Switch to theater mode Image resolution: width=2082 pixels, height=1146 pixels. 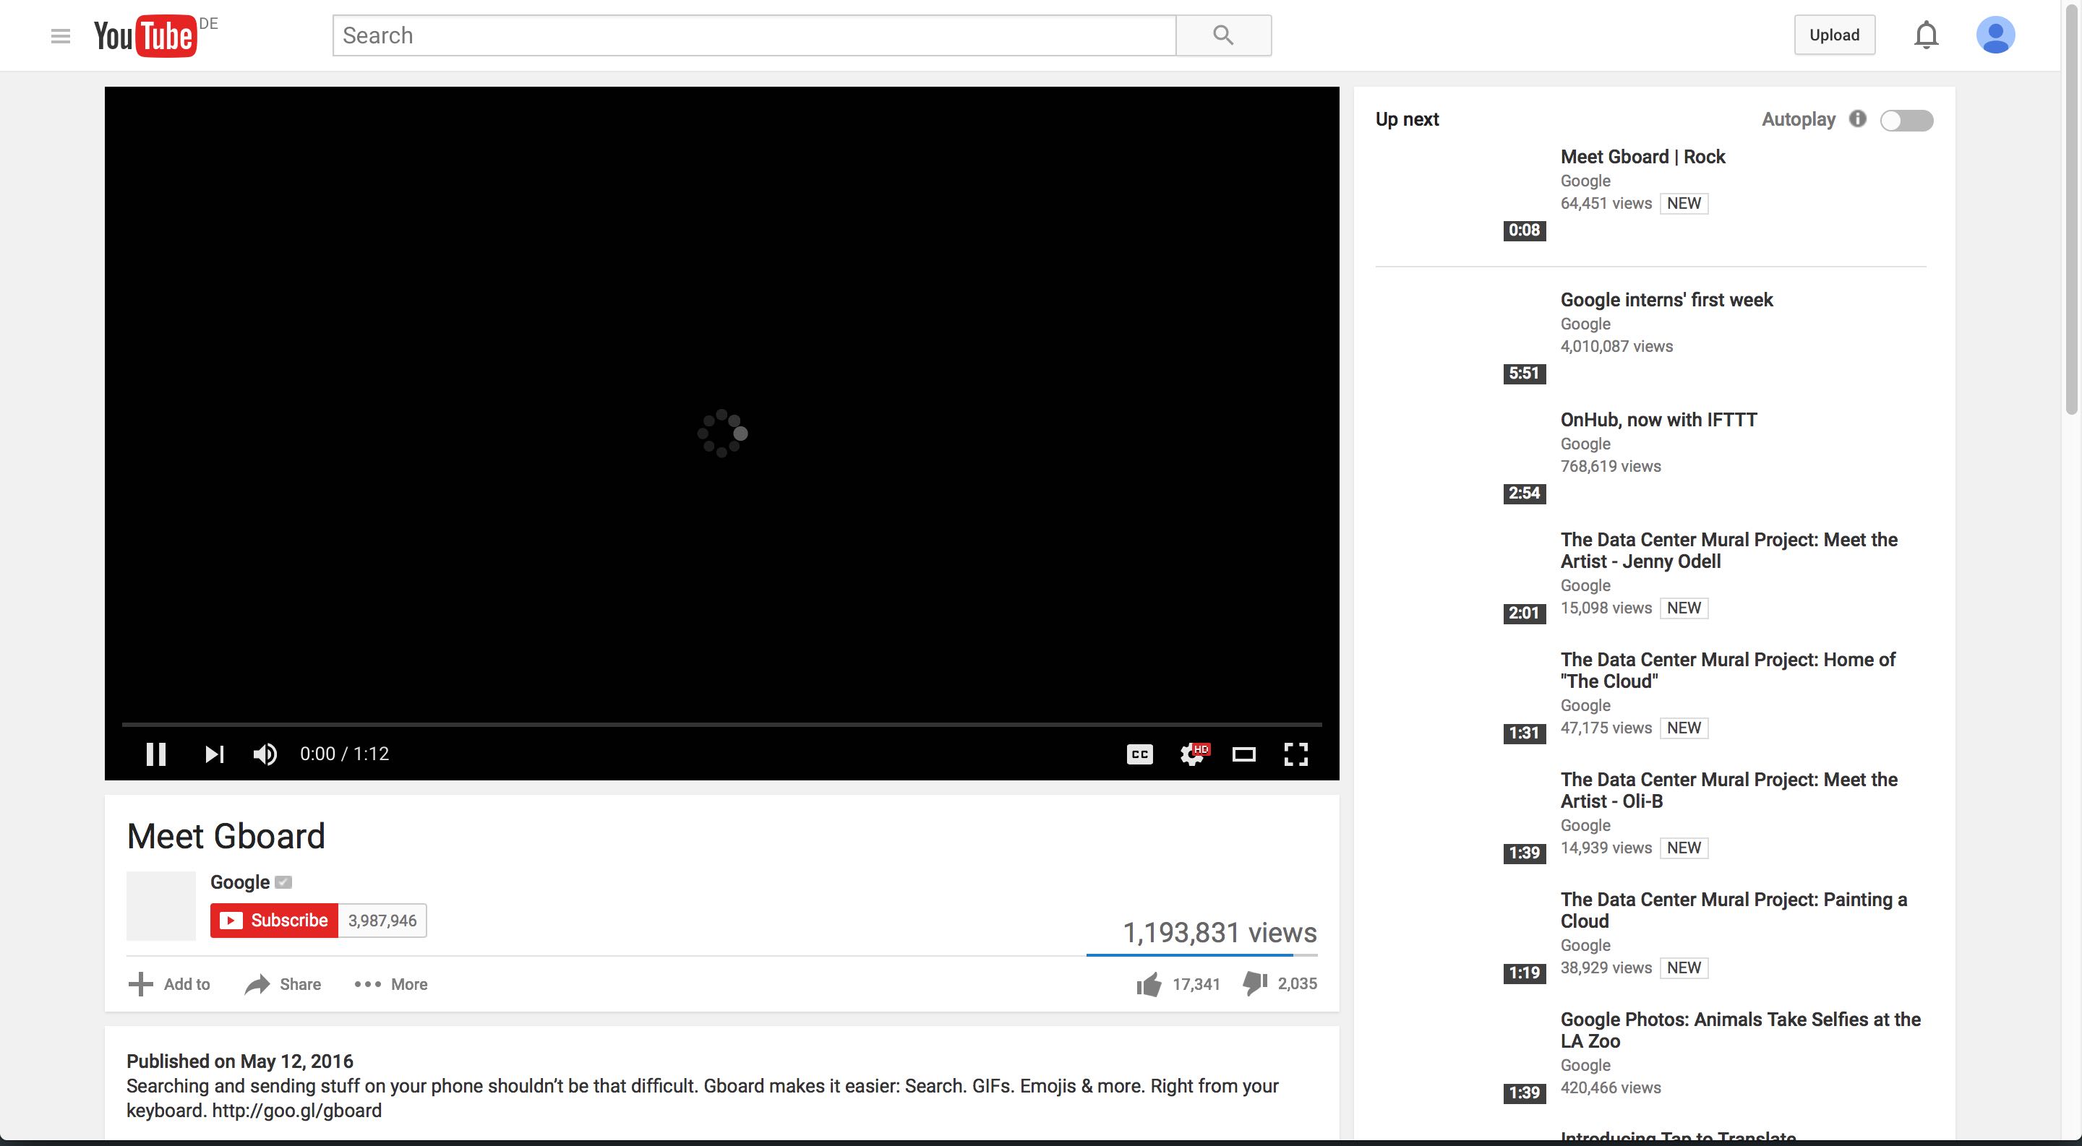coord(1243,754)
